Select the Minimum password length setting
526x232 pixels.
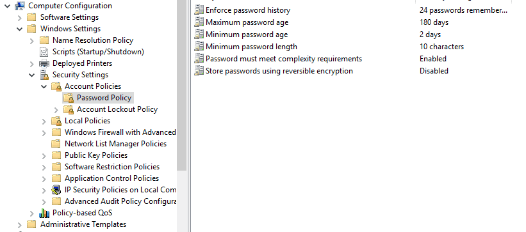pos(251,47)
